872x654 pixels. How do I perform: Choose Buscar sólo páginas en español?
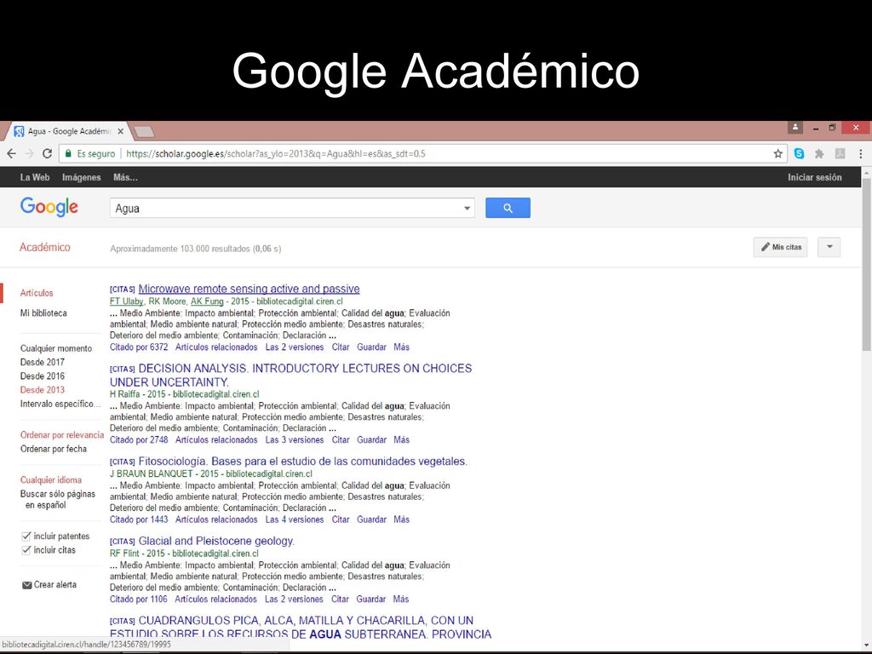coord(58,499)
